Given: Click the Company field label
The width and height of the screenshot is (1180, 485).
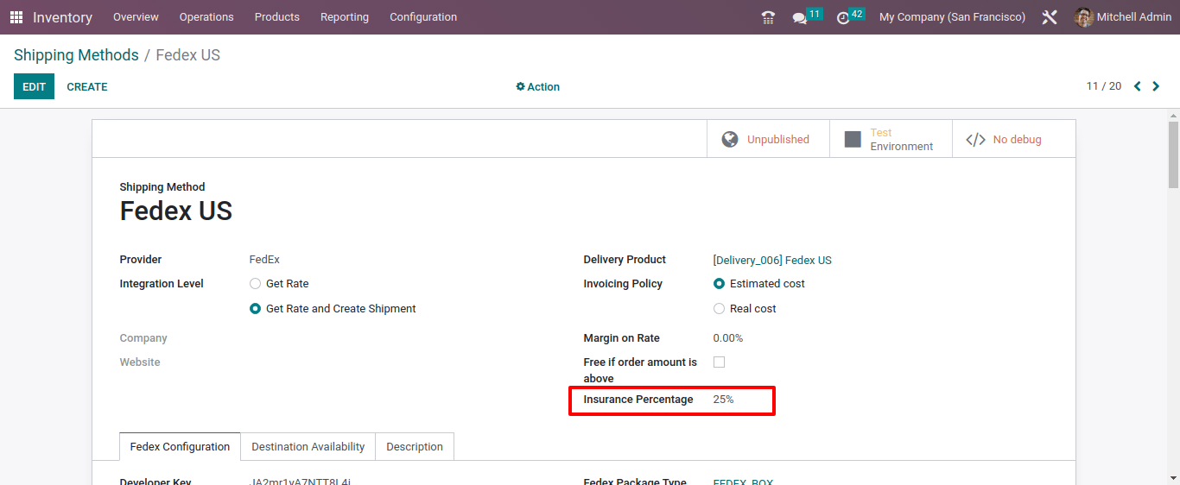Looking at the screenshot, I should [x=143, y=338].
